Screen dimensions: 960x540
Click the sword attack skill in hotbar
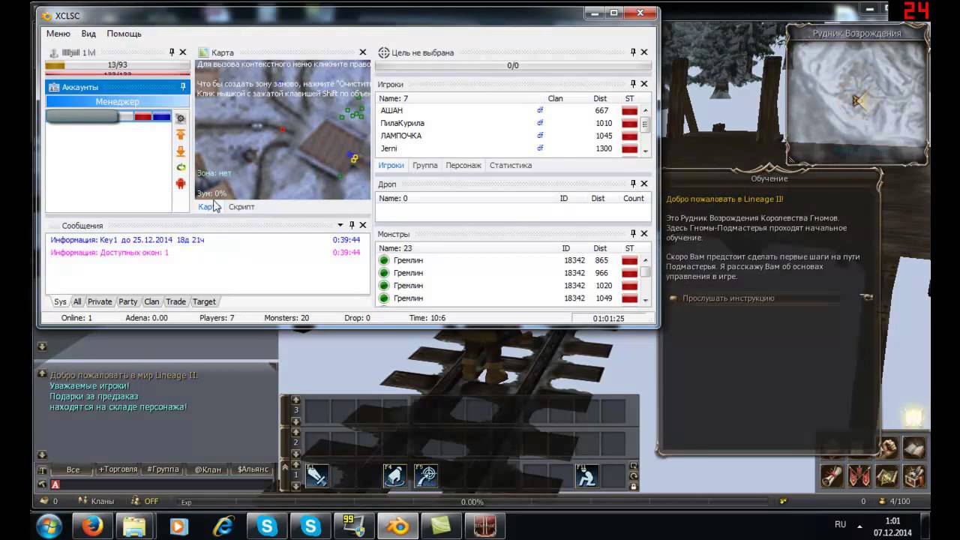click(x=316, y=475)
